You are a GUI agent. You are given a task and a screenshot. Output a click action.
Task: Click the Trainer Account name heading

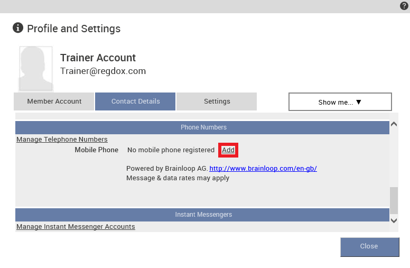(x=98, y=58)
